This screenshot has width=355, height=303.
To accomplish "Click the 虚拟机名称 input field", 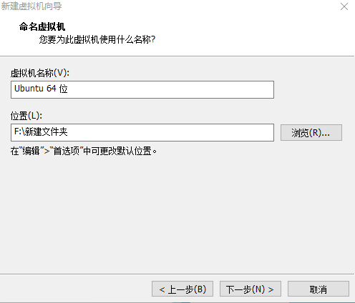I will (x=142, y=89).
